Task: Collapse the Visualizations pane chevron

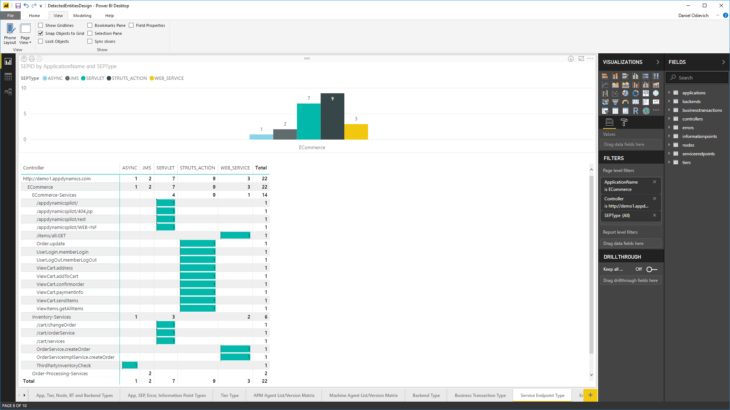Action: [x=658, y=62]
